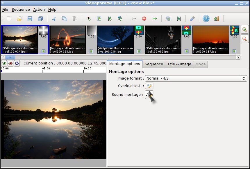Open the Overlaid text editor button

click(149, 86)
